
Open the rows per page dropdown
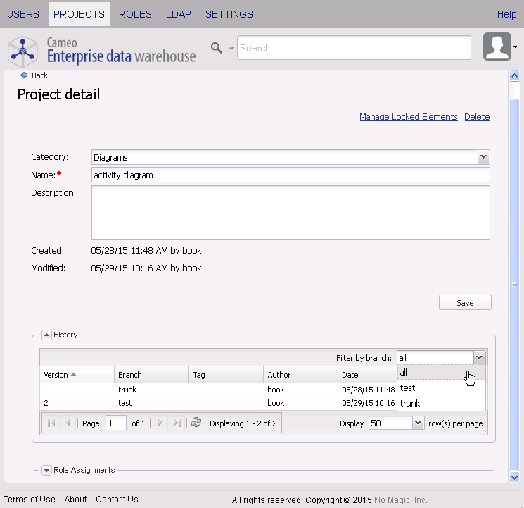tap(418, 423)
